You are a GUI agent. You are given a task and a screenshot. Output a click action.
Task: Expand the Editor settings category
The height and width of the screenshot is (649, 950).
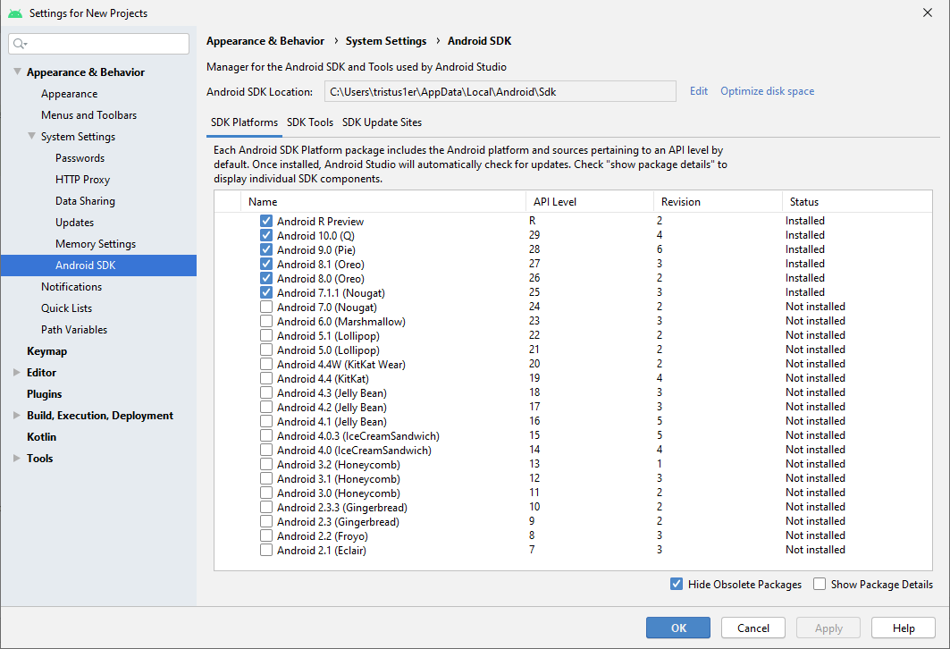coord(17,373)
